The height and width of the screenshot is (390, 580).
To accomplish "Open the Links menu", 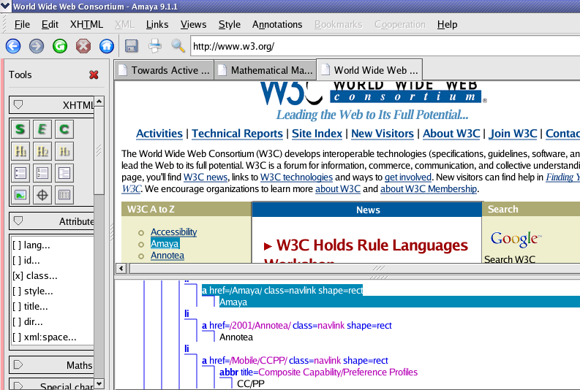I will coord(157,24).
